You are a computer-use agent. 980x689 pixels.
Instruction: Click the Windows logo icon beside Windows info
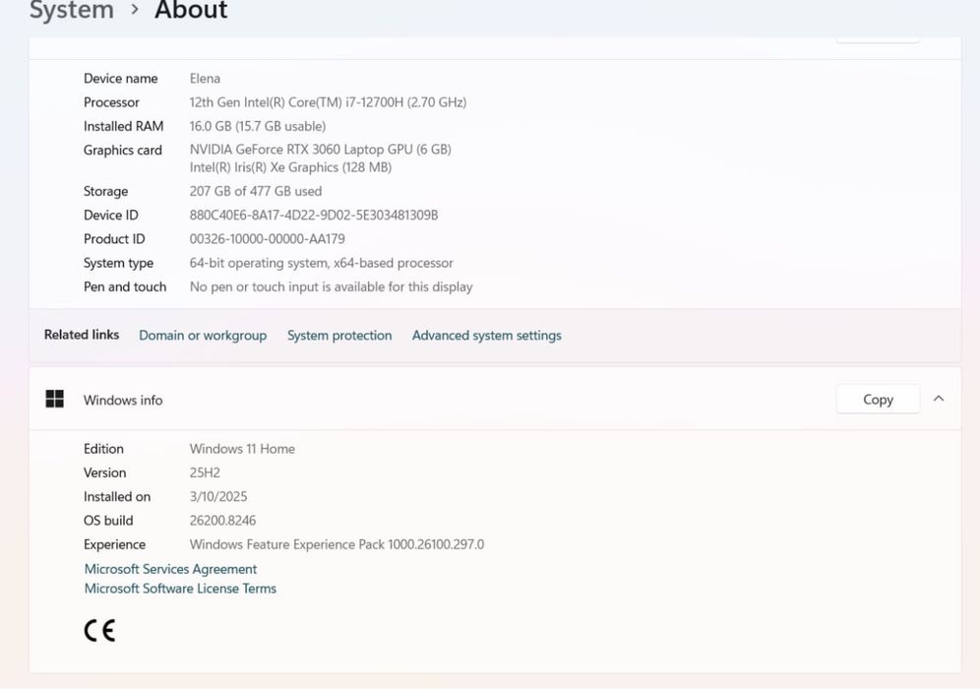coord(55,399)
